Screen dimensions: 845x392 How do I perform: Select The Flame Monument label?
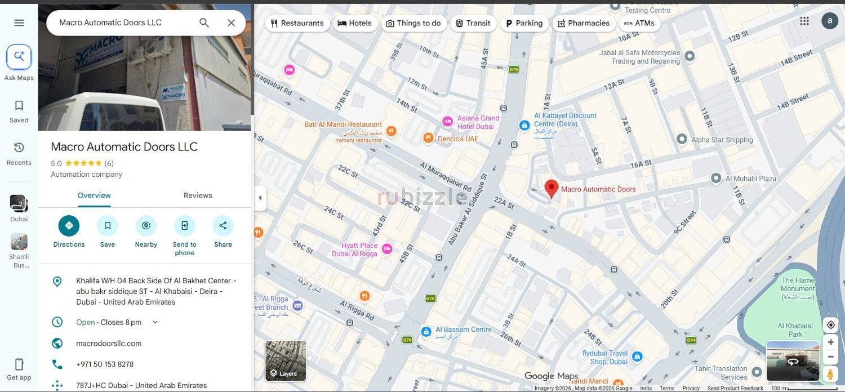[x=798, y=288]
